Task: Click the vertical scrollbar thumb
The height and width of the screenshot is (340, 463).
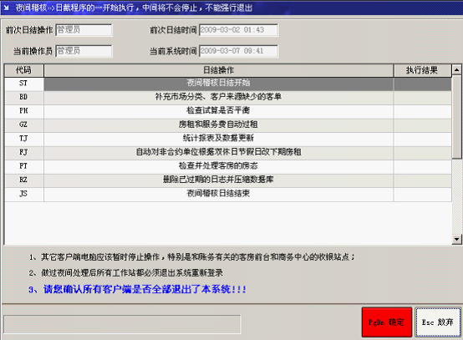Action: (x=456, y=117)
